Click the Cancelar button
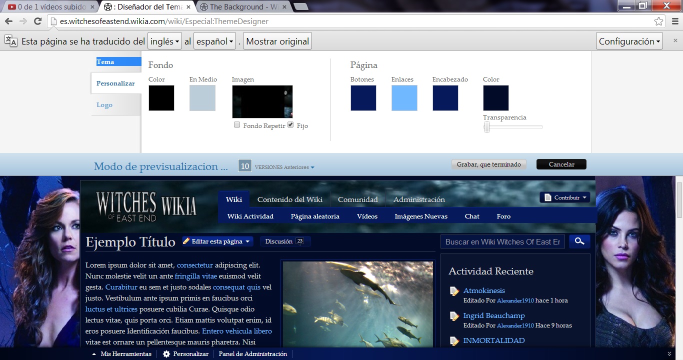683x360 pixels. click(x=561, y=164)
